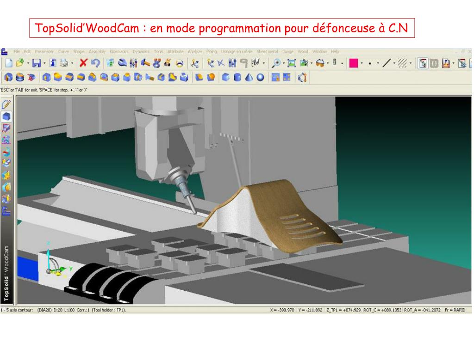474x355 pixels.
Task: Toggle the highlighted tree panel button
Action: tap(423, 63)
